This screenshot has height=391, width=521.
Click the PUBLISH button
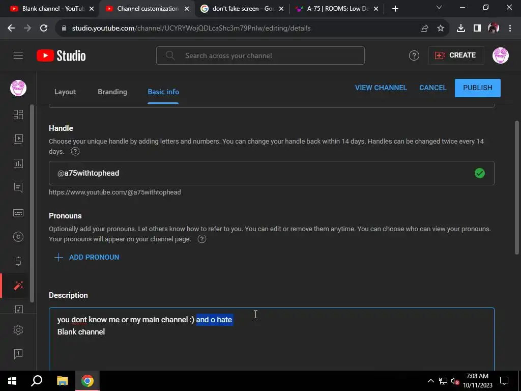coord(477,88)
